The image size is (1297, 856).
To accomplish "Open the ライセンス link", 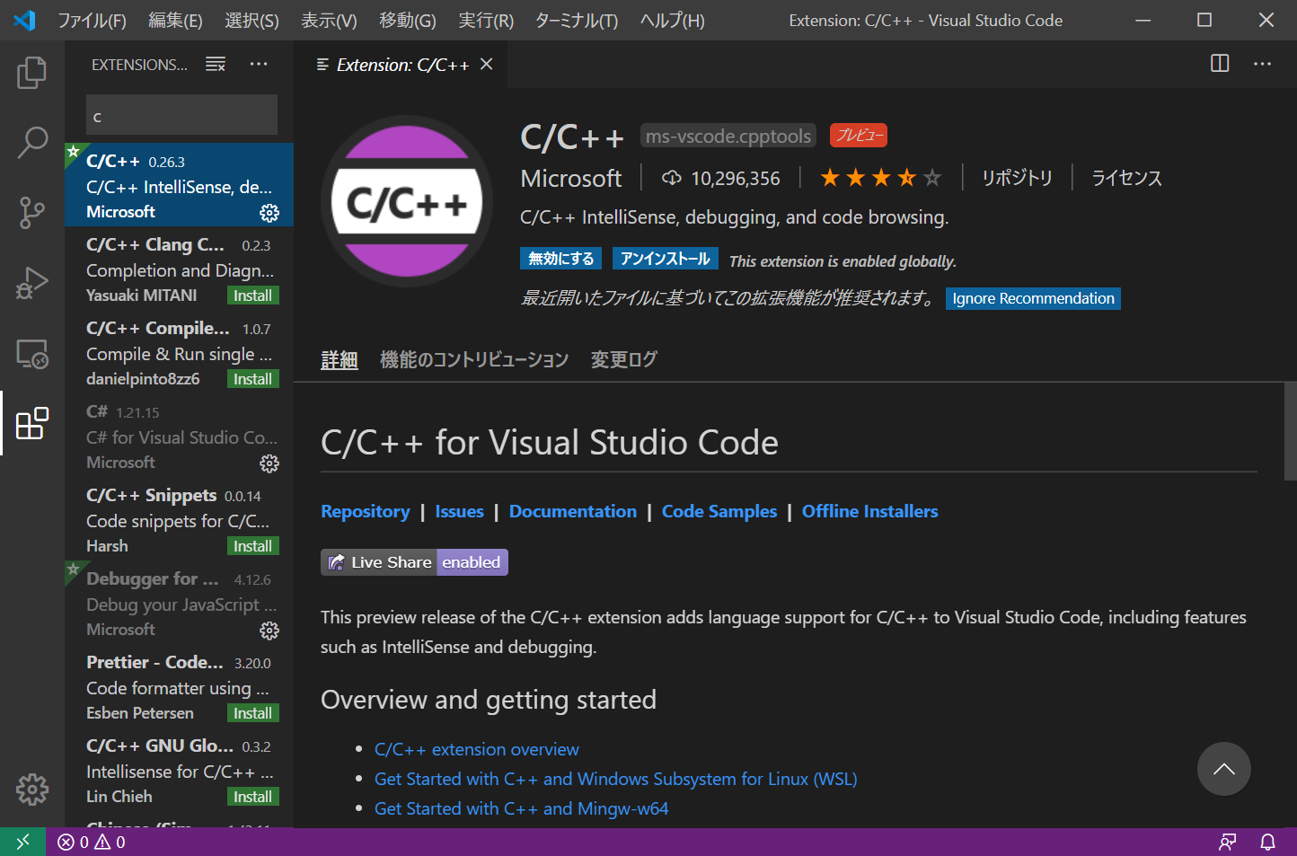I will (1126, 178).
